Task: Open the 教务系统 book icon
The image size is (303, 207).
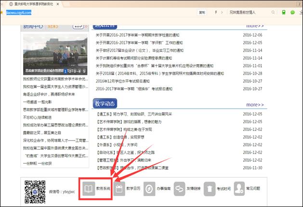Action: (x=88, y=188)
